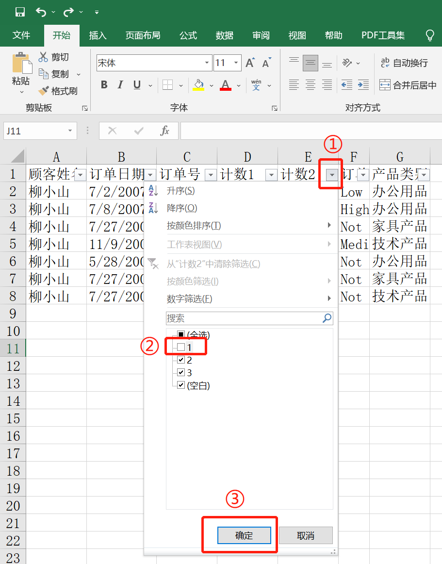Image resolution: width=442 pixels, height=564 pixels.
Task: Toggle Underline formatting
Action: (x=137, y=85)
